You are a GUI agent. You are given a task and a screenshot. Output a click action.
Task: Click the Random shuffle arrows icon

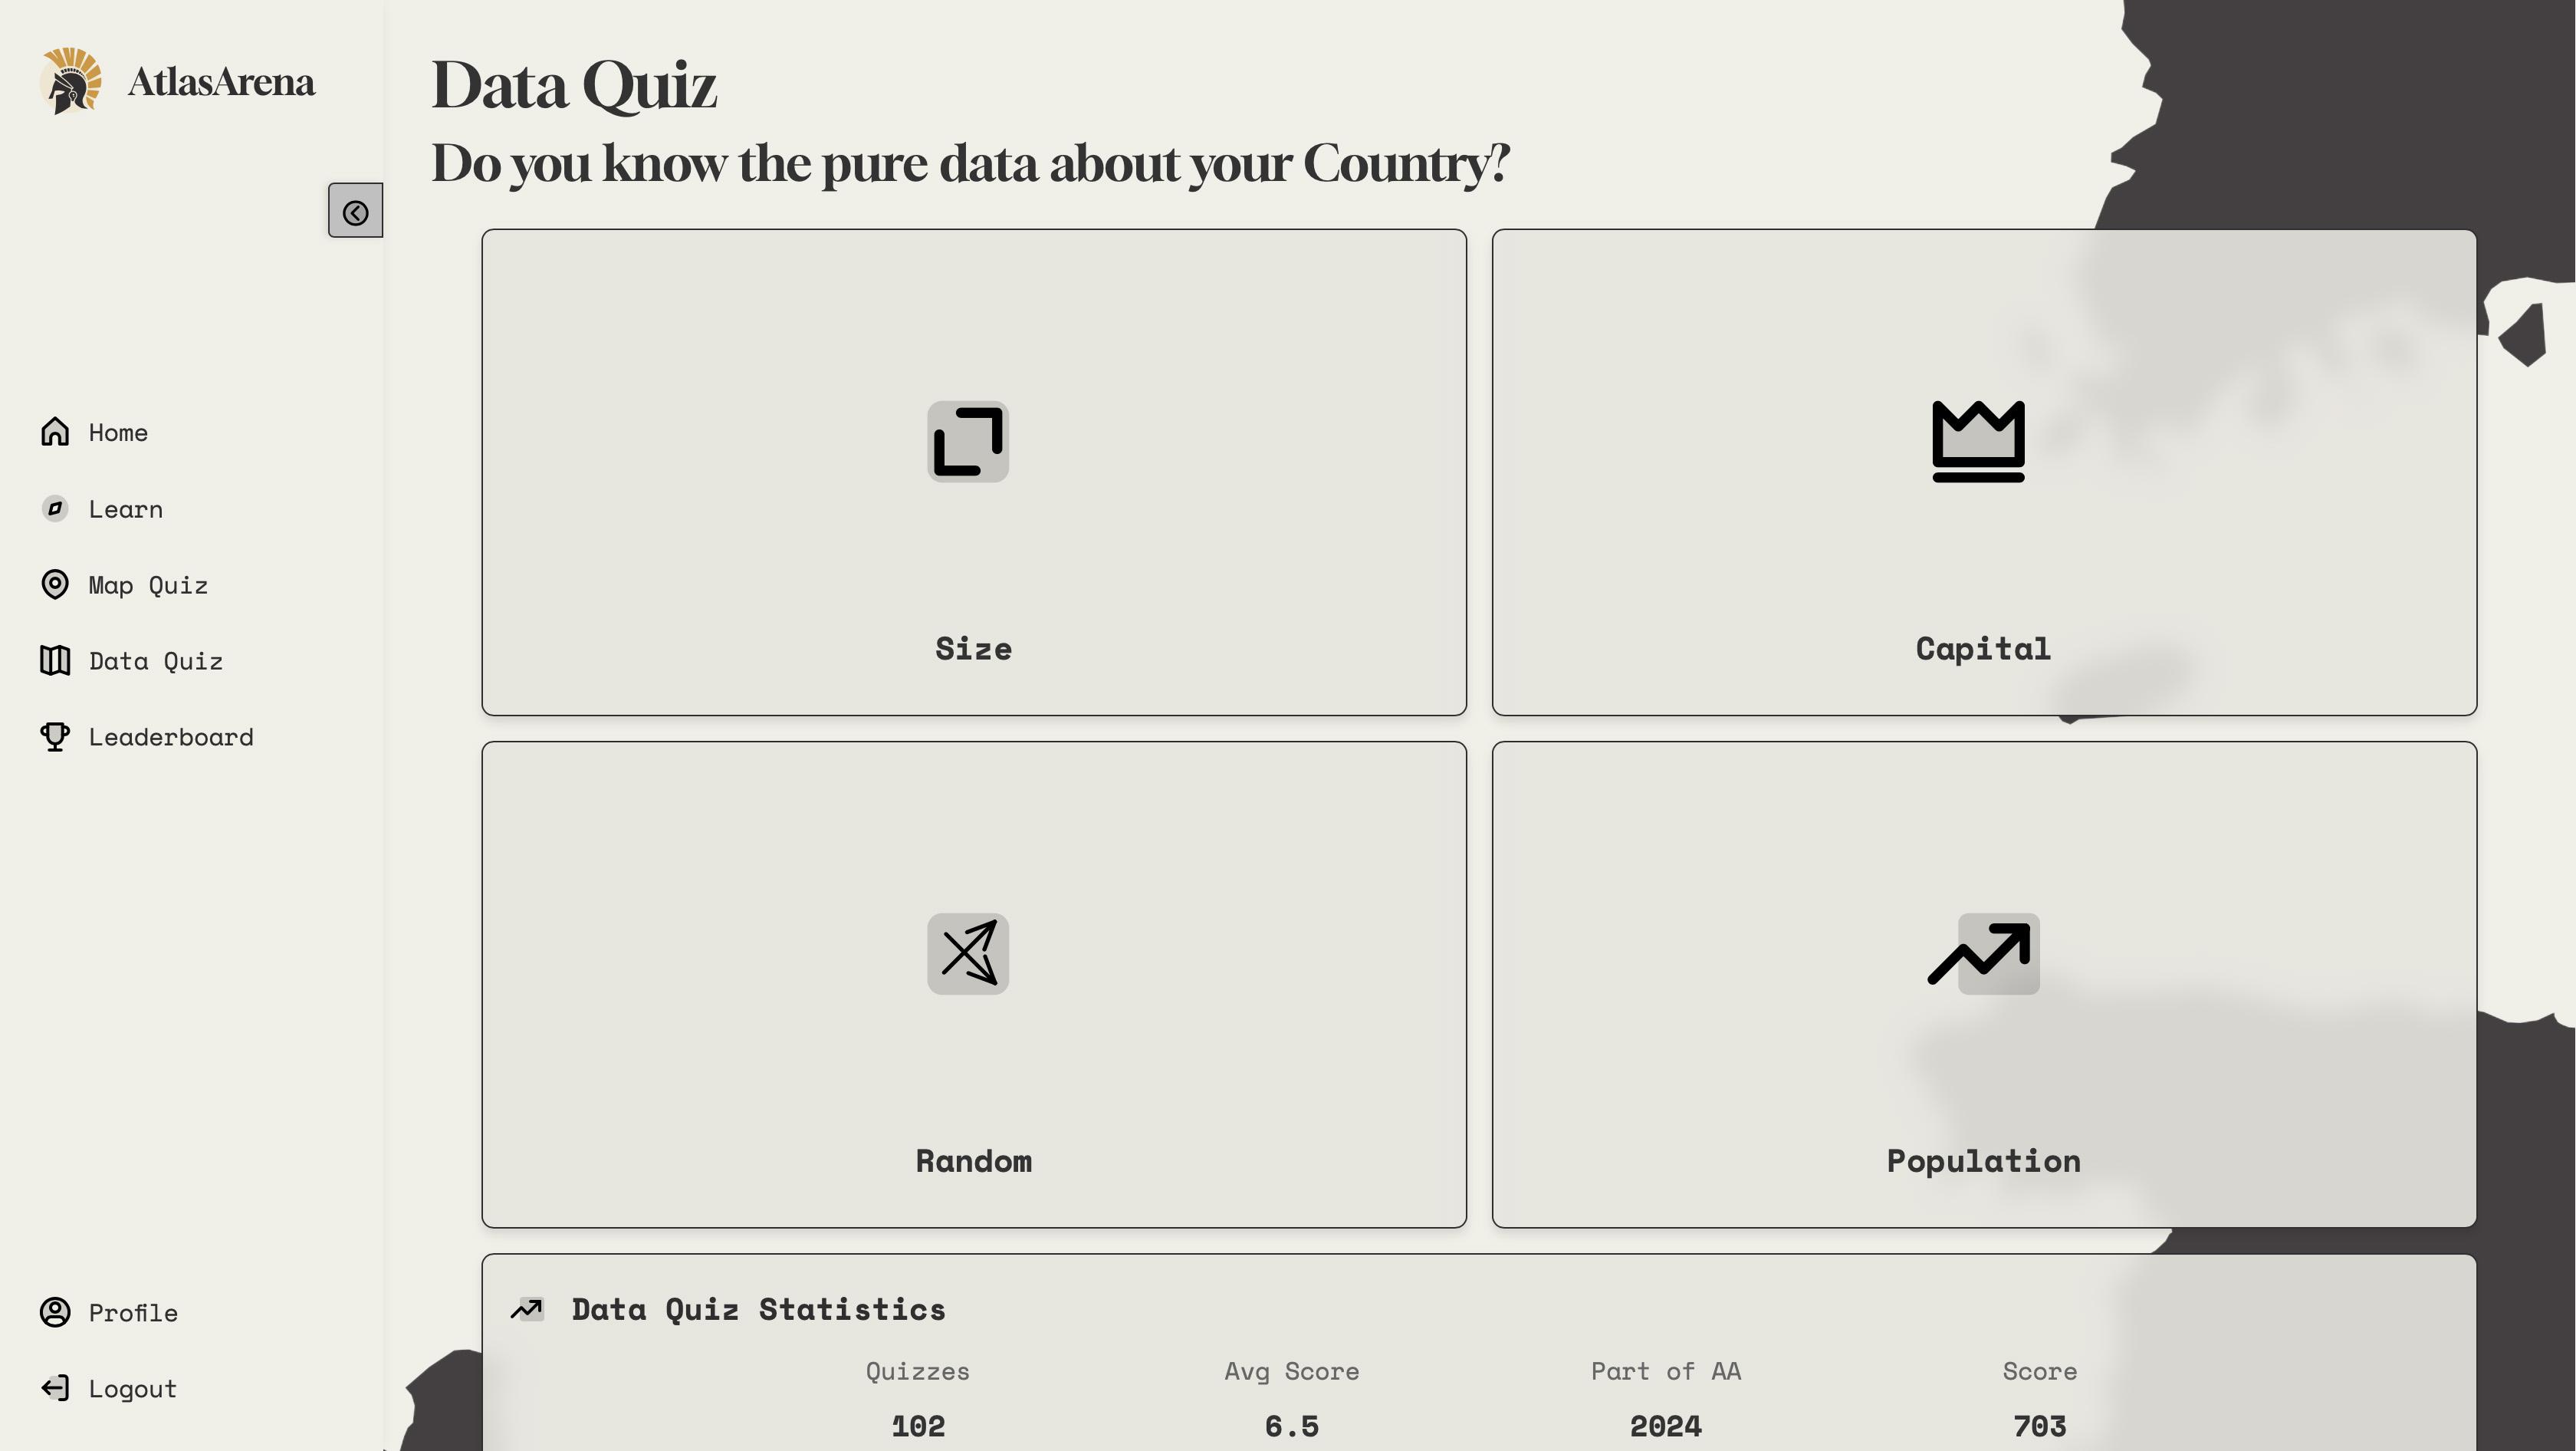pyautogui.click(x=967, y=954)
